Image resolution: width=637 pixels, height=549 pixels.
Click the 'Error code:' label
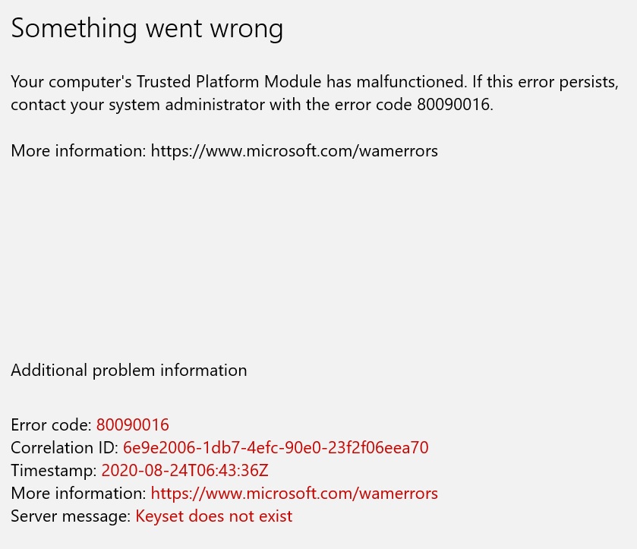coord(51,425)
